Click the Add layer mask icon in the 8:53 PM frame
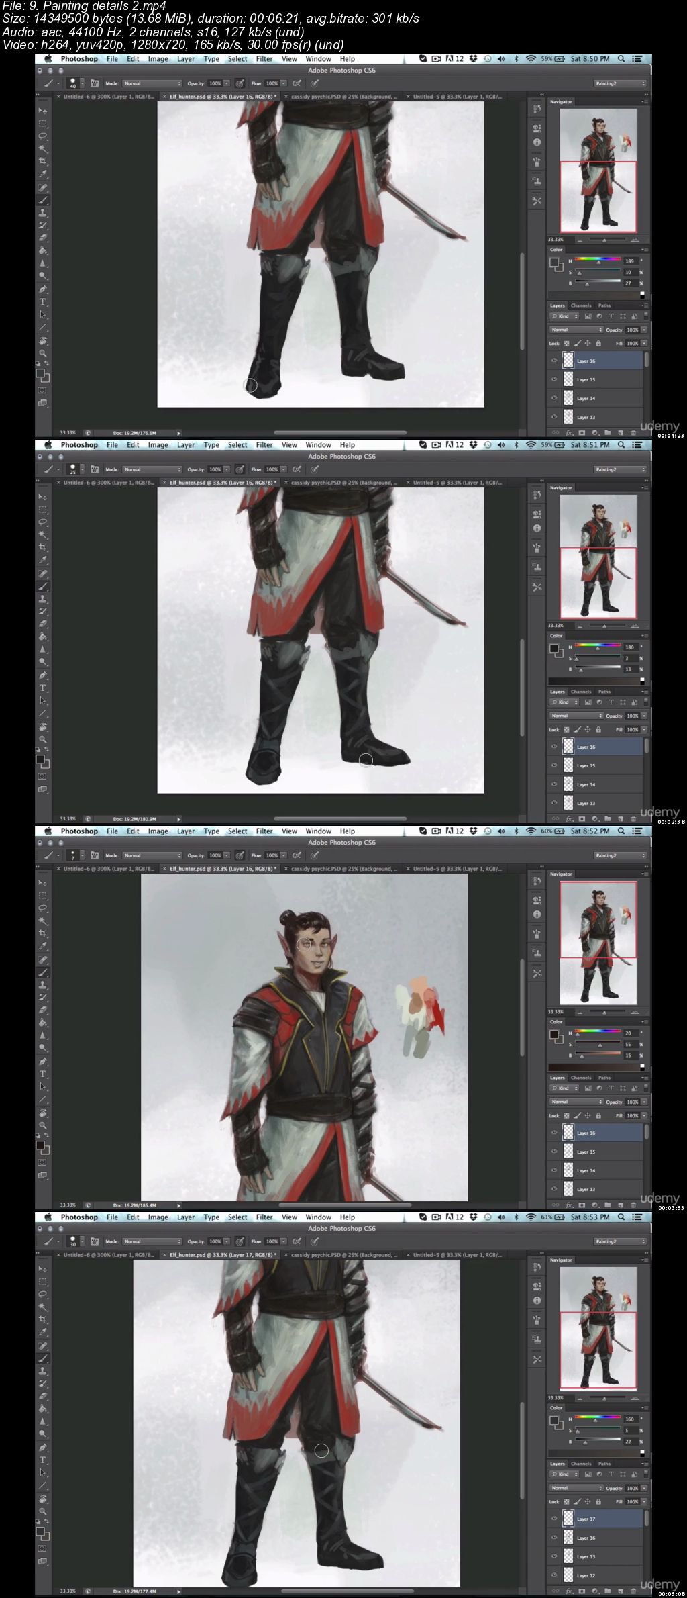The image size is (687, 1598). coord(582,1591)
